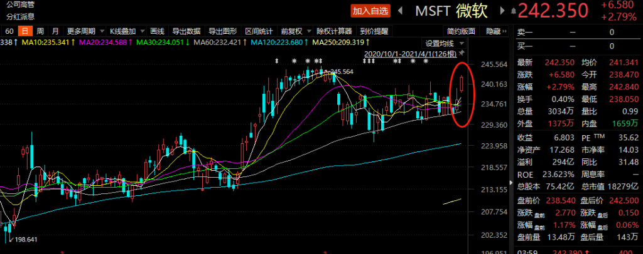Click the 隐藏 hide button
The height and width of the screenshot is (254, 643).
493,31
